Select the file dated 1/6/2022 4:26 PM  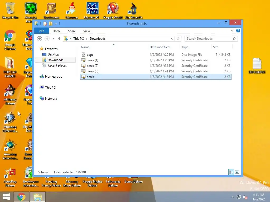156,60
